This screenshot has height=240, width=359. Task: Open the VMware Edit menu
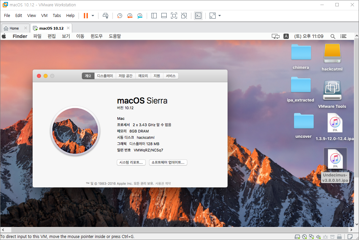pos(19,15)
